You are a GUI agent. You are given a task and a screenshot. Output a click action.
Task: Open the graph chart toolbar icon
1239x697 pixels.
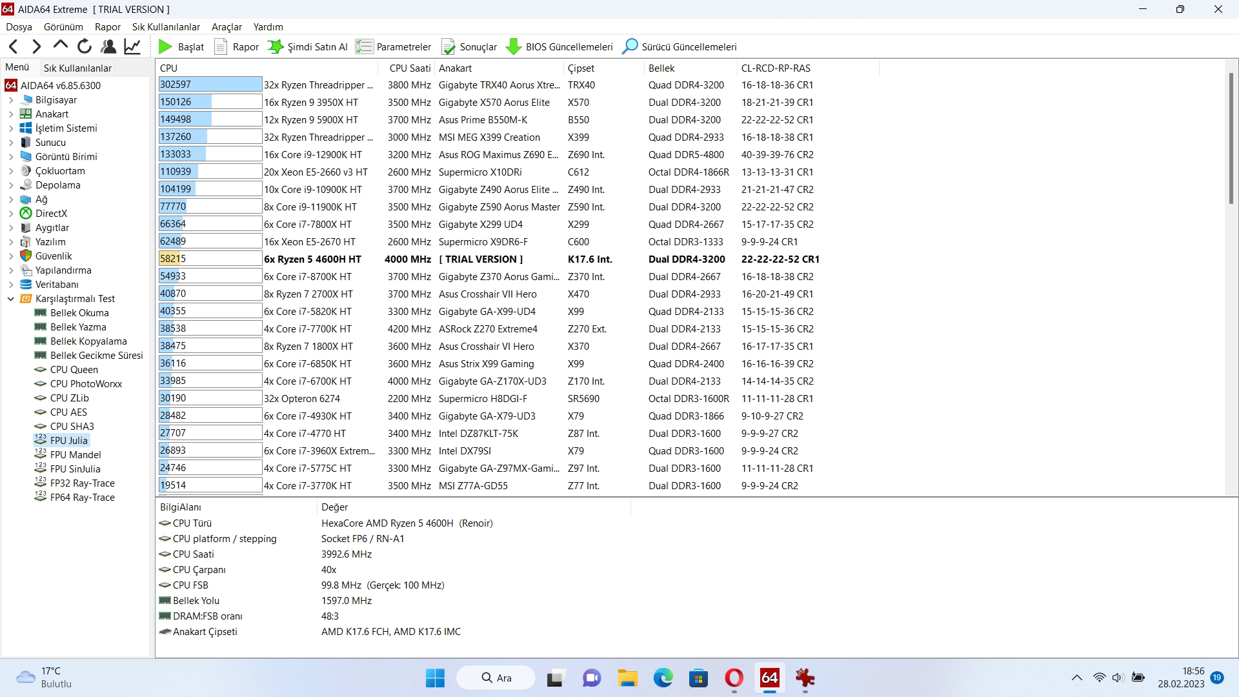[132, 46]
